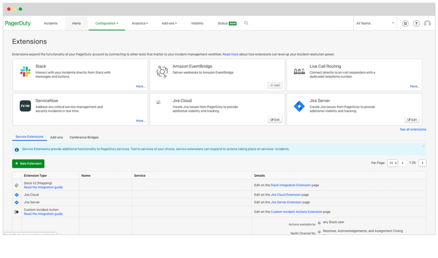Click the Amazon EventBridge card title

[192, 66]
